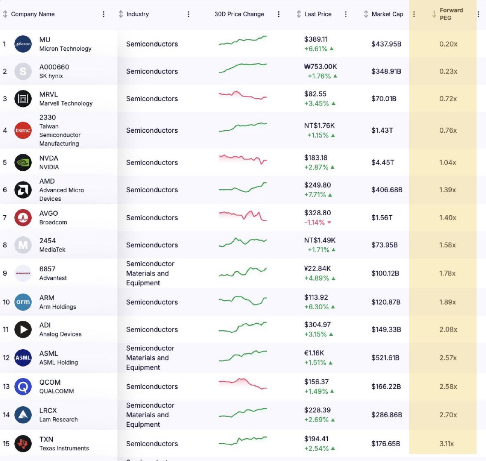Click the AMD logo icon
Screen dimensions: 486x461
pos(23,190)
